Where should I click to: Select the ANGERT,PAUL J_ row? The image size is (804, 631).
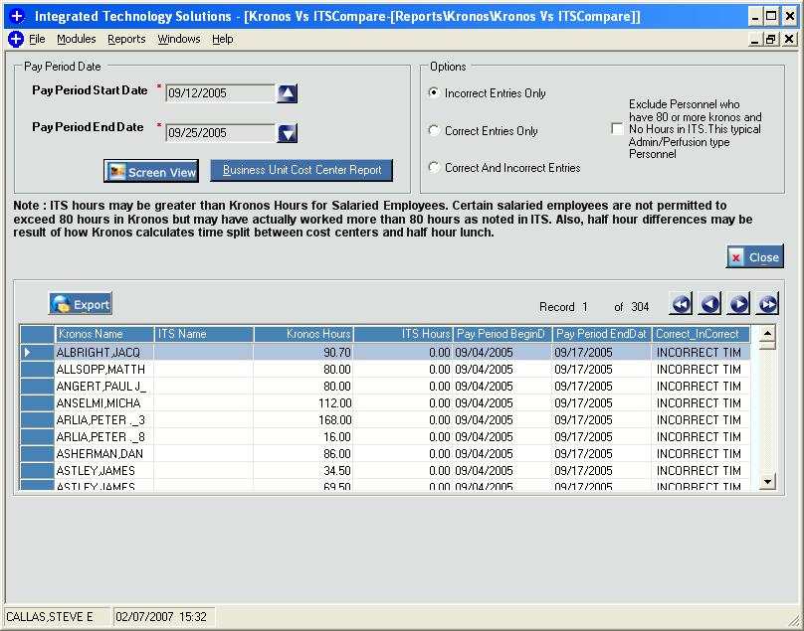point(385,386)
